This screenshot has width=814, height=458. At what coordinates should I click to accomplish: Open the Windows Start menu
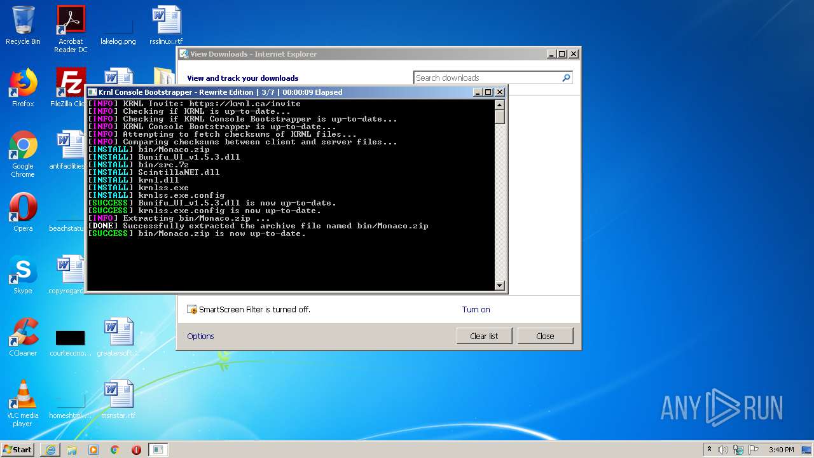click(18, 450)
